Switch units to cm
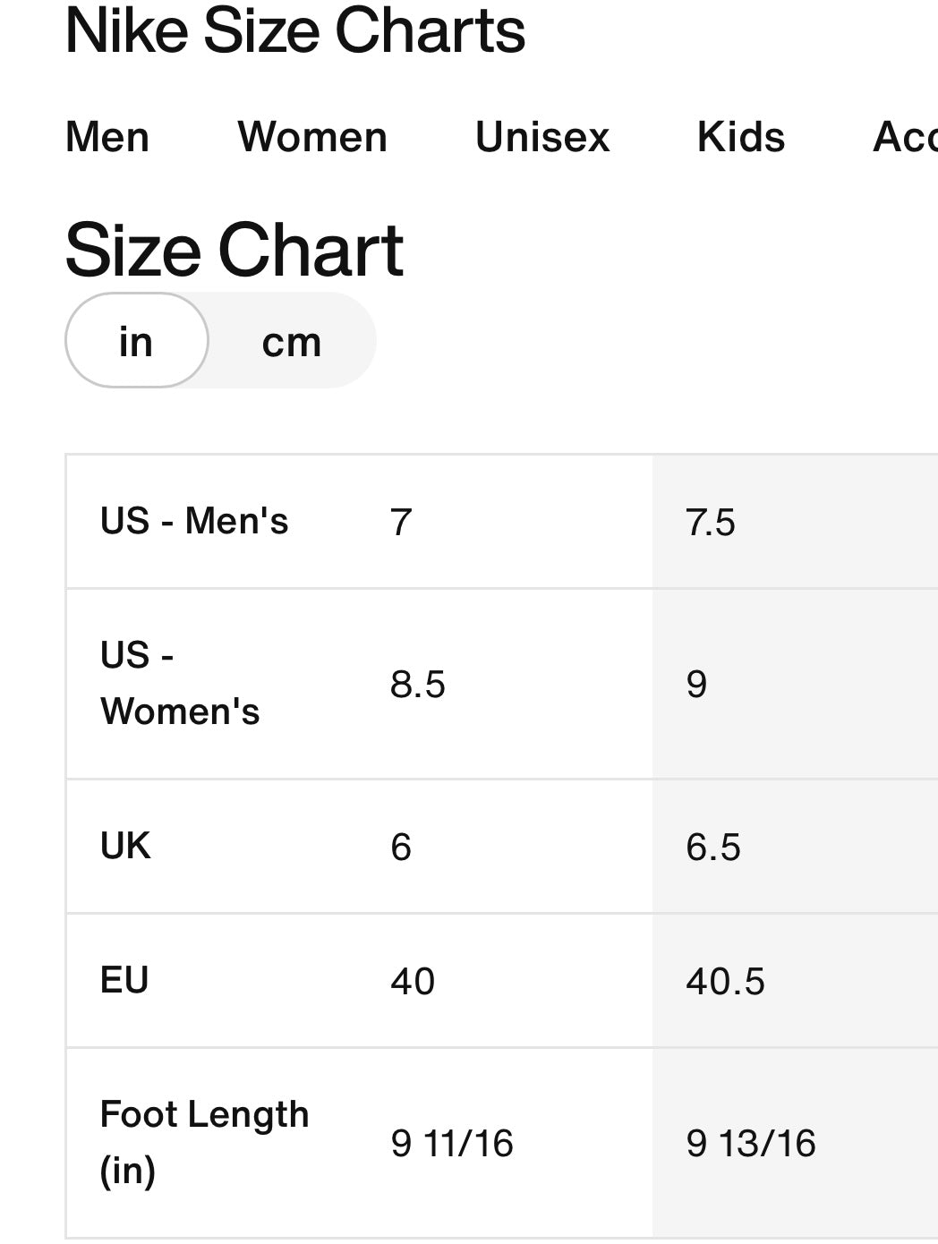This screenshot has width=938, height=1244. (292, 341)
